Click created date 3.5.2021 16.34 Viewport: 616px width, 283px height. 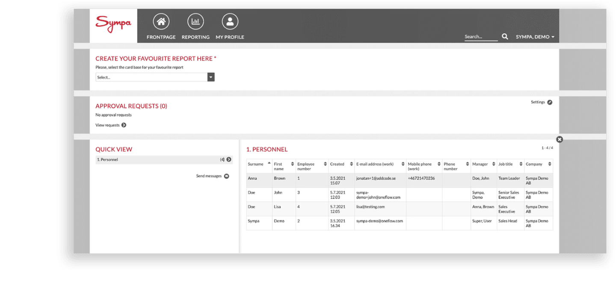pos(338,224)
